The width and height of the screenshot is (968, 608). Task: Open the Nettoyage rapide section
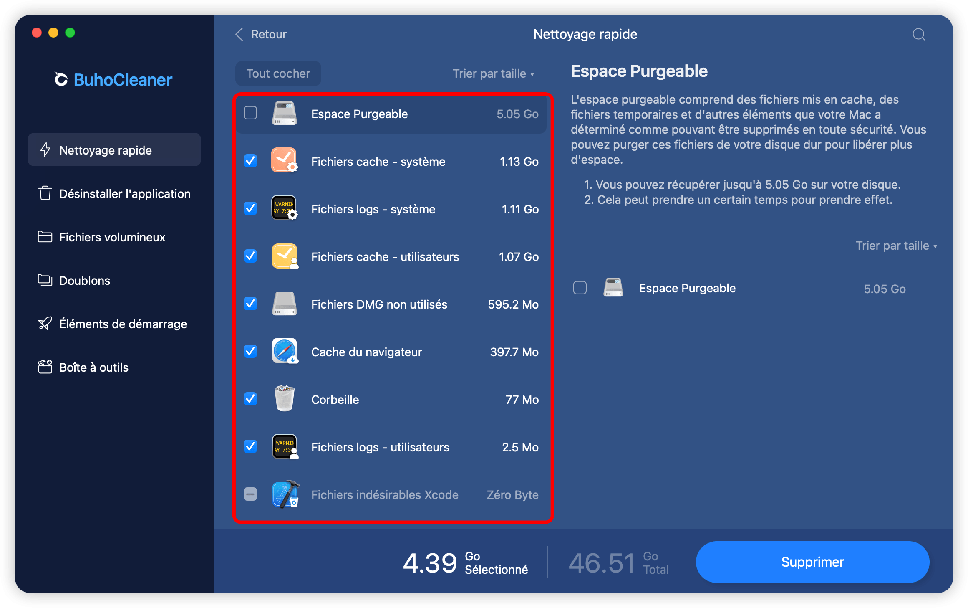[114, 150]
